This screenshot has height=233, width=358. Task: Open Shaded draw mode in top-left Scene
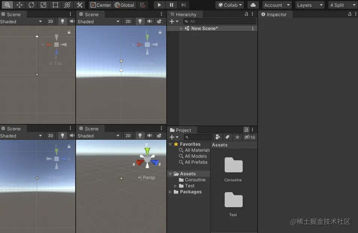click(x=21, y=21)
